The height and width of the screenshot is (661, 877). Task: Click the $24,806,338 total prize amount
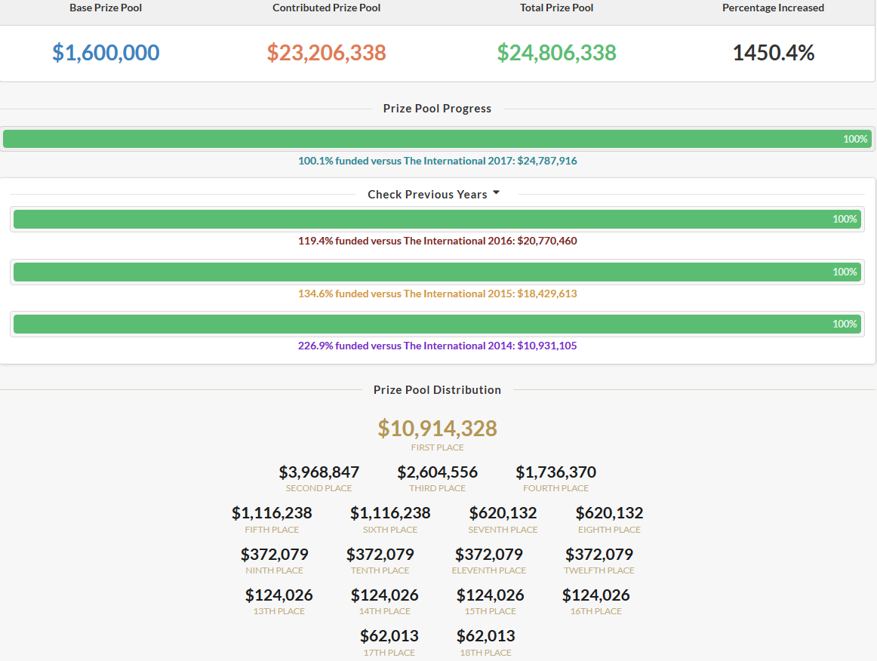tap(556, 53)
